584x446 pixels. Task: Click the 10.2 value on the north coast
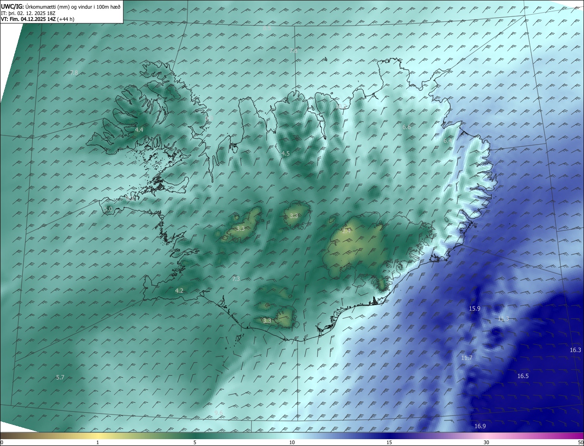[341, 106]
